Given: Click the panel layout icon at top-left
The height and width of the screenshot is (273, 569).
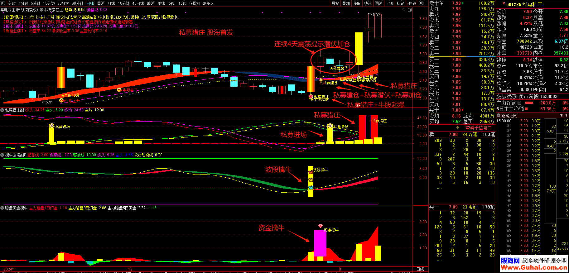Looking at the screenshot, I should pyautogui.click(x=3, y=3).
